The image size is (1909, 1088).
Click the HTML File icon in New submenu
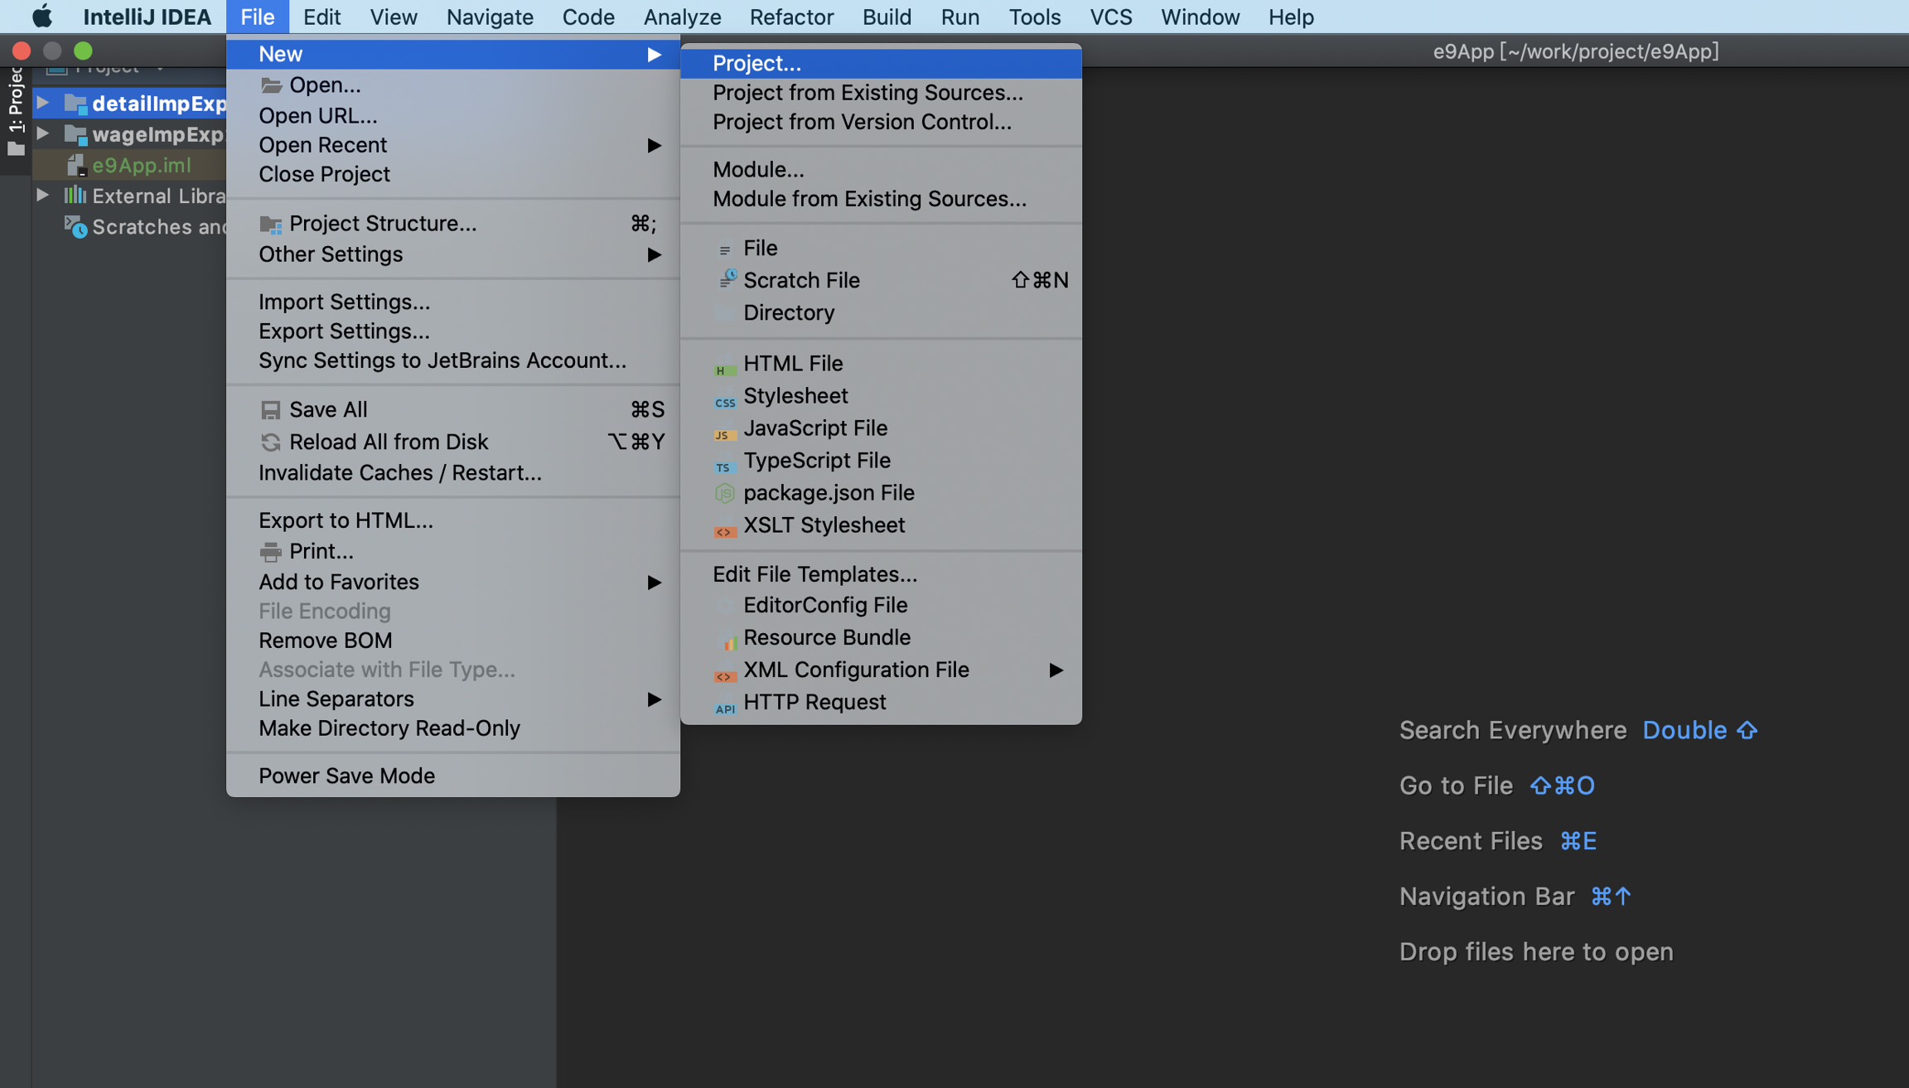tap(724, 365)
